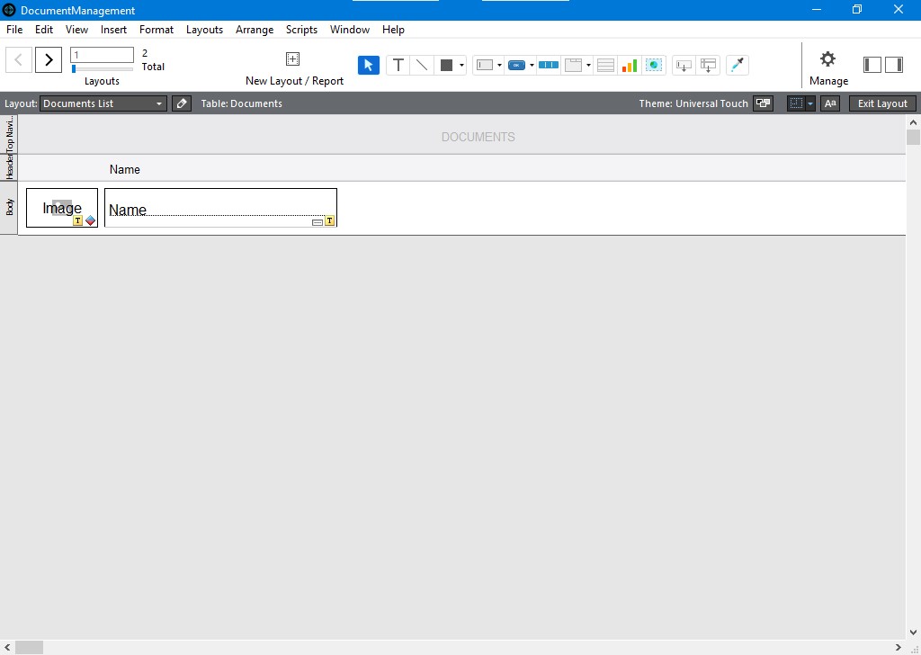
Task: Open the Change Theme button
Action: [x=763, y=103]
